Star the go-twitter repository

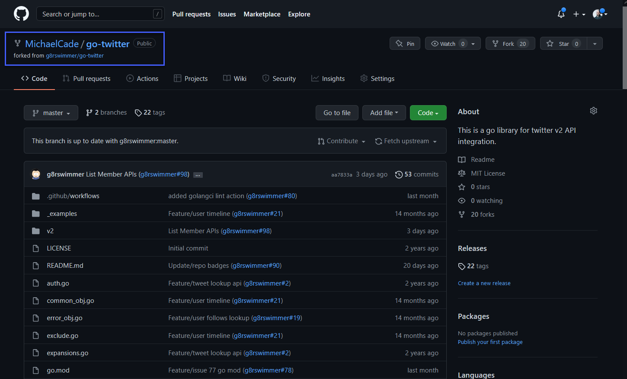(x=563, y=43)
